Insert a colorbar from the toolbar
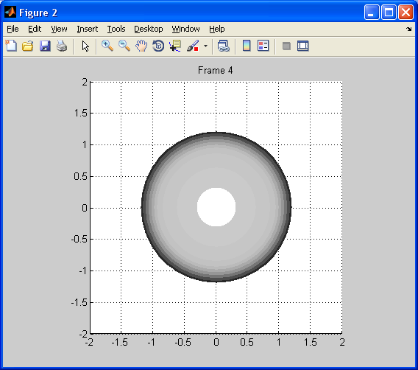418x370 pixels. 247,46
